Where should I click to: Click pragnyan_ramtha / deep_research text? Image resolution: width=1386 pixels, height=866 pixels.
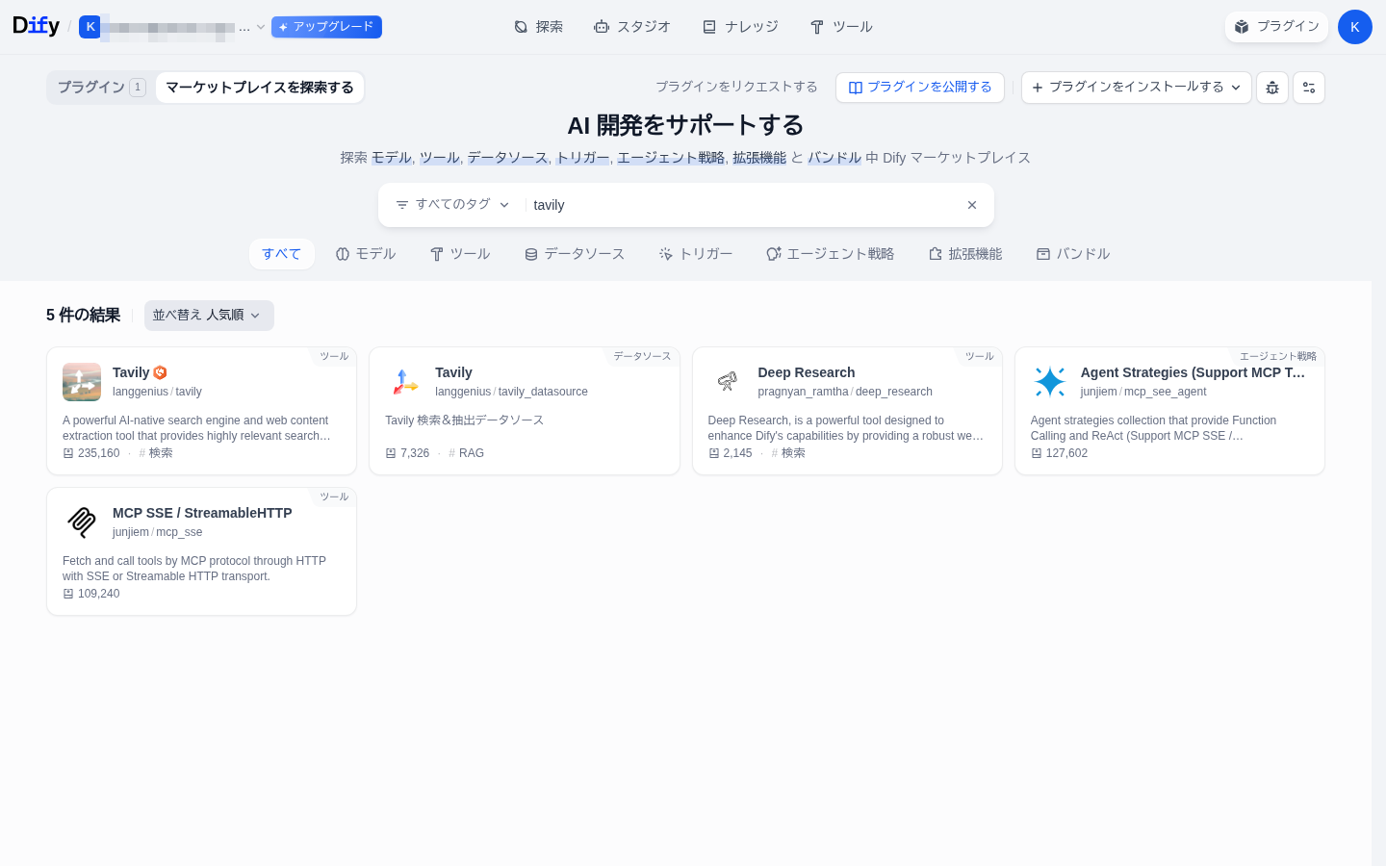pyautogui.click(x=845, y=392)
